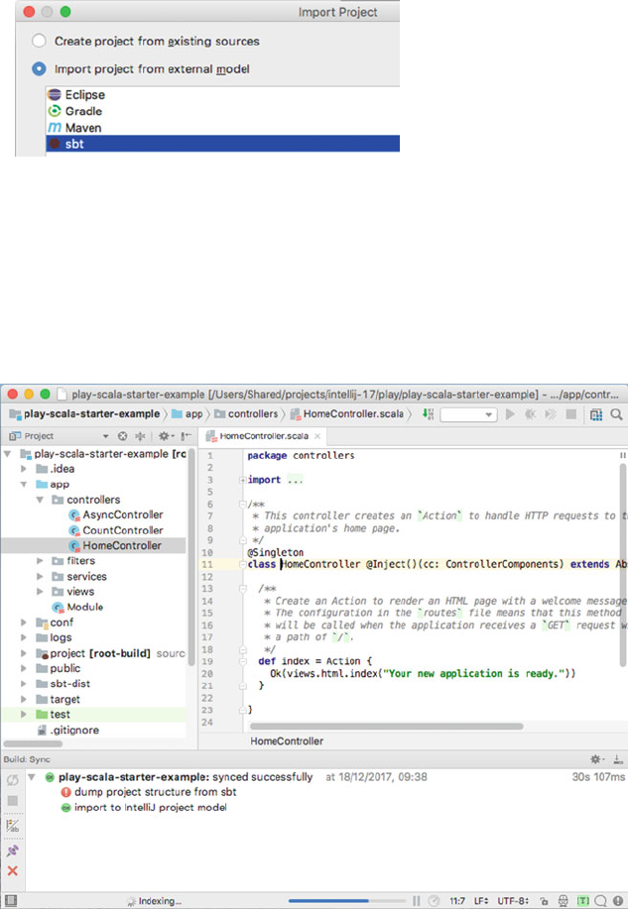Click the 'controllers' breadcrumb in navigation bar

pos(246,414)
